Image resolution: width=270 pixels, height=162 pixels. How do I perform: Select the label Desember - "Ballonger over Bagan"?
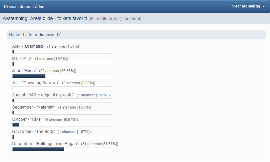(45, 144)
